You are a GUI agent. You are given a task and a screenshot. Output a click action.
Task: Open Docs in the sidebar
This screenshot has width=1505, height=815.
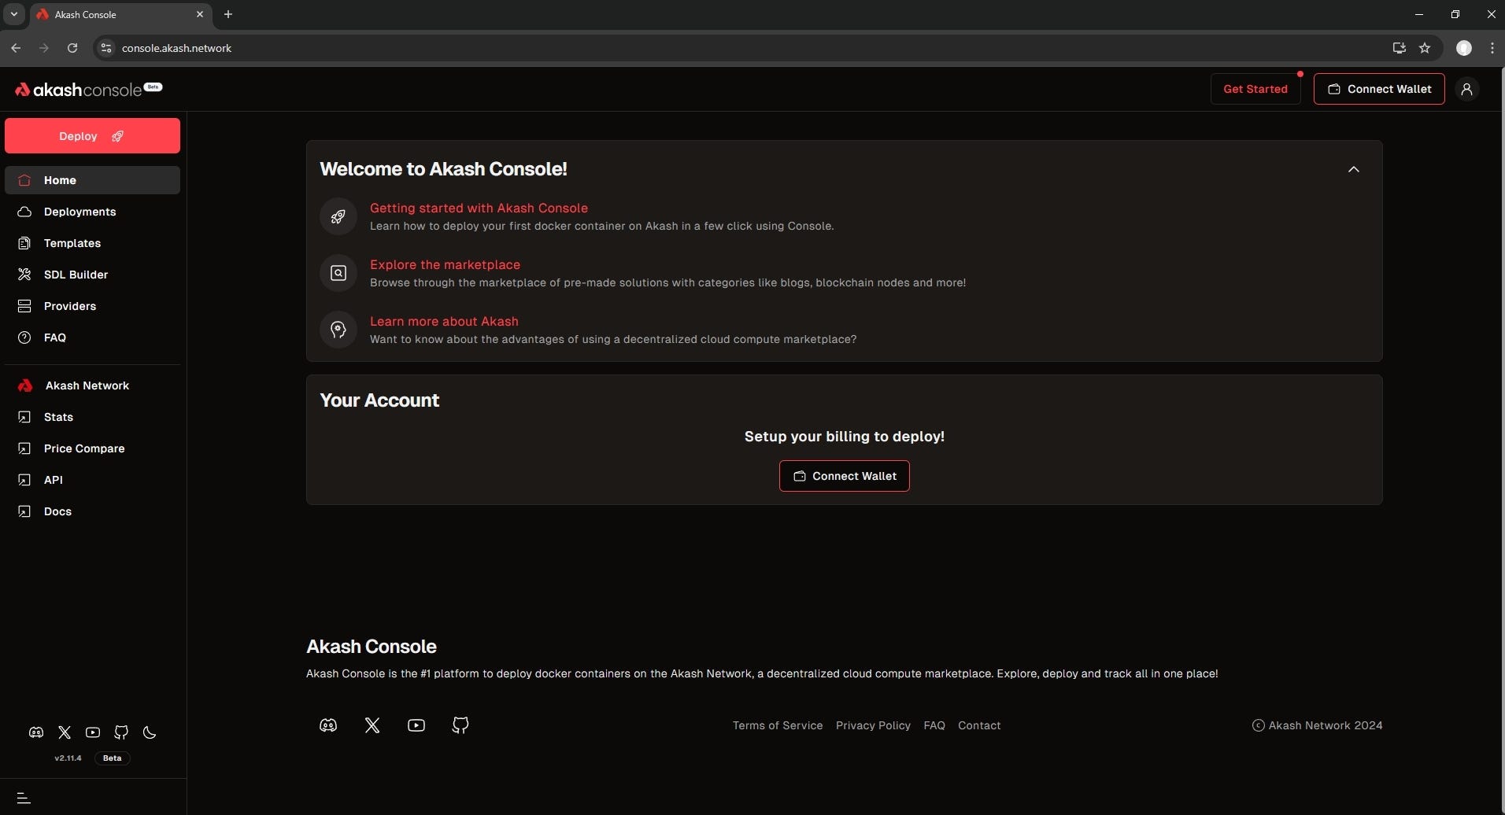tap(92, 511)
